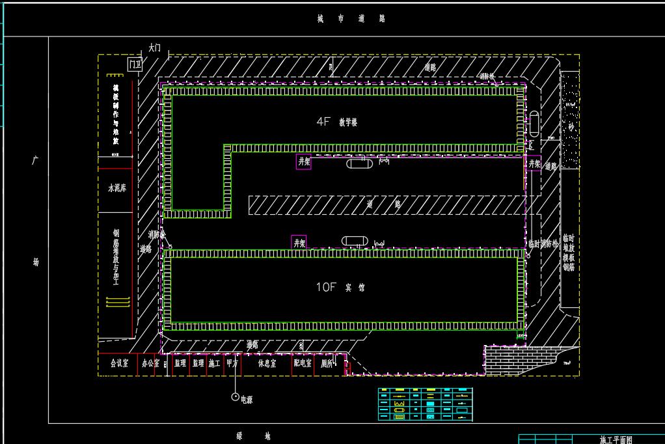Viewport: 665px width, 444px height.
Task: Select the 4F 教学楼 building label
Action: pos(337,122)
